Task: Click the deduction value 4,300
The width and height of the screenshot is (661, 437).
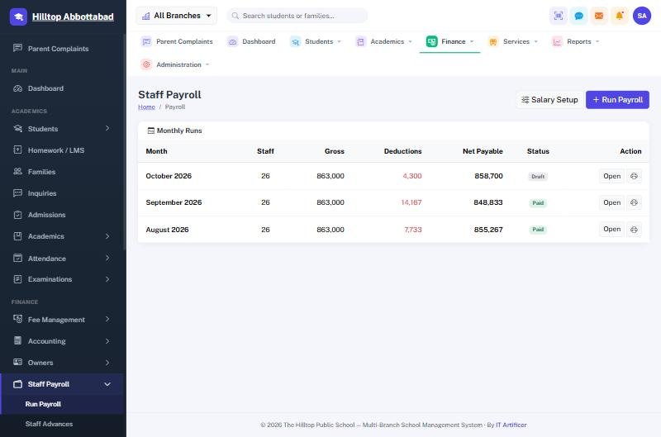Action: tap(411, 176)
